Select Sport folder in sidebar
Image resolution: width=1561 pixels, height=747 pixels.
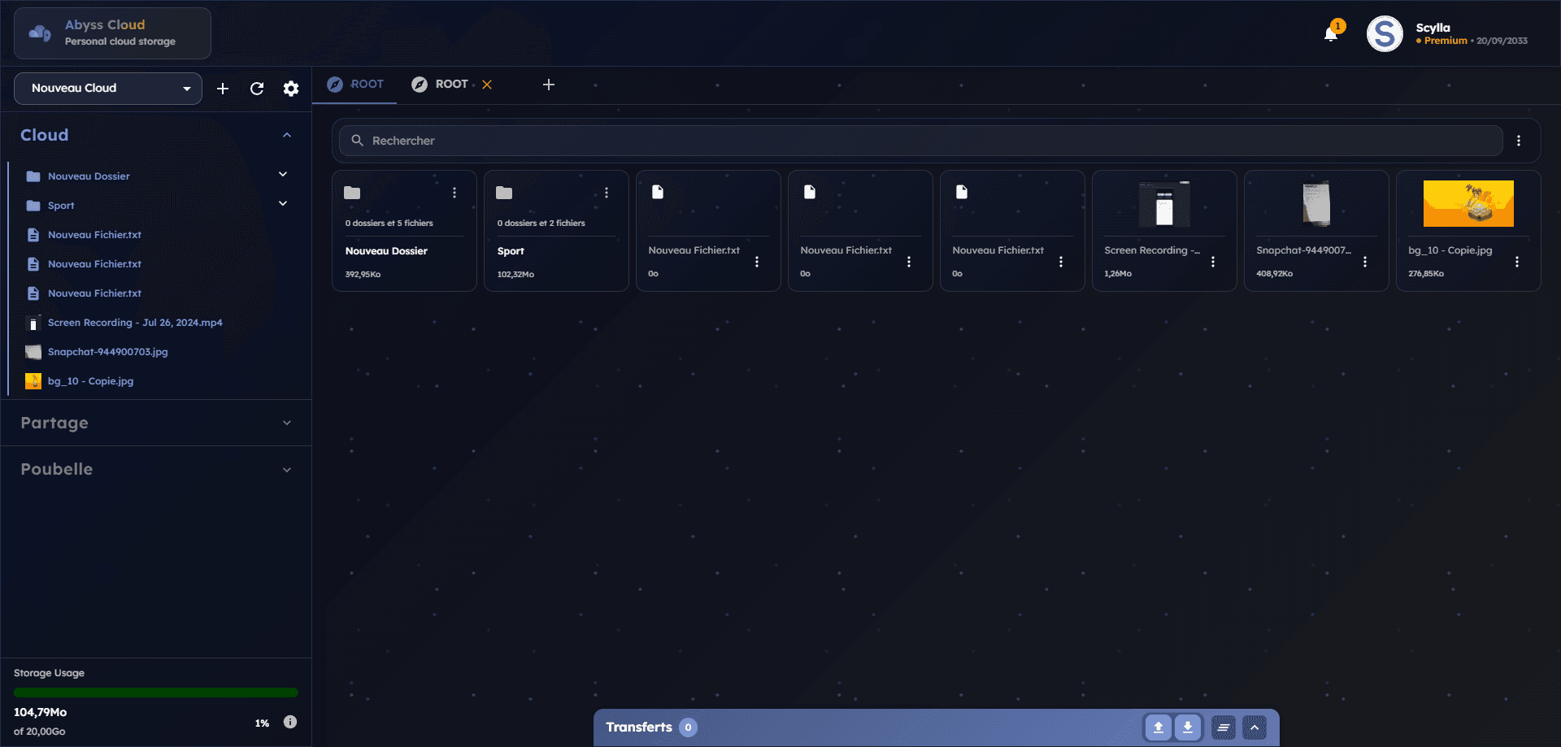[61, 206]
